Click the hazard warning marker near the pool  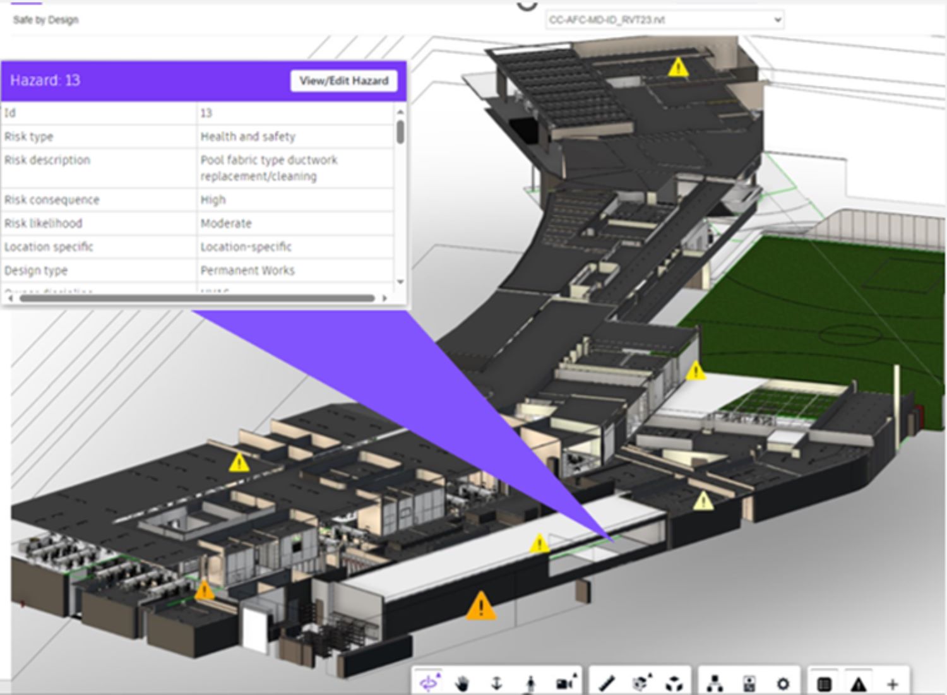pos(540,542)
